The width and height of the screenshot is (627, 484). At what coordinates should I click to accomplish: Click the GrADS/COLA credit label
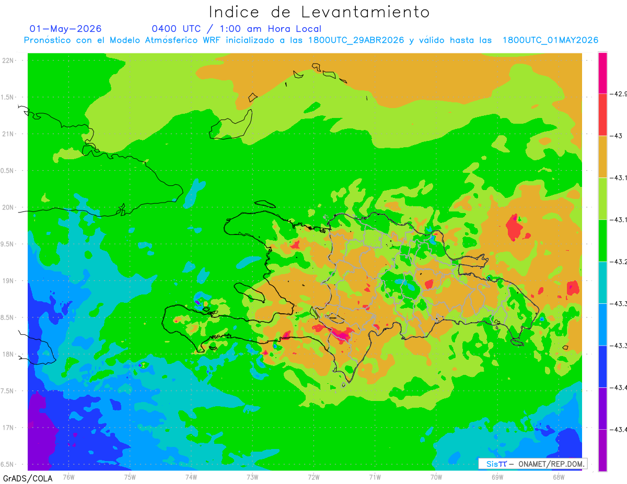pos(23,478)
